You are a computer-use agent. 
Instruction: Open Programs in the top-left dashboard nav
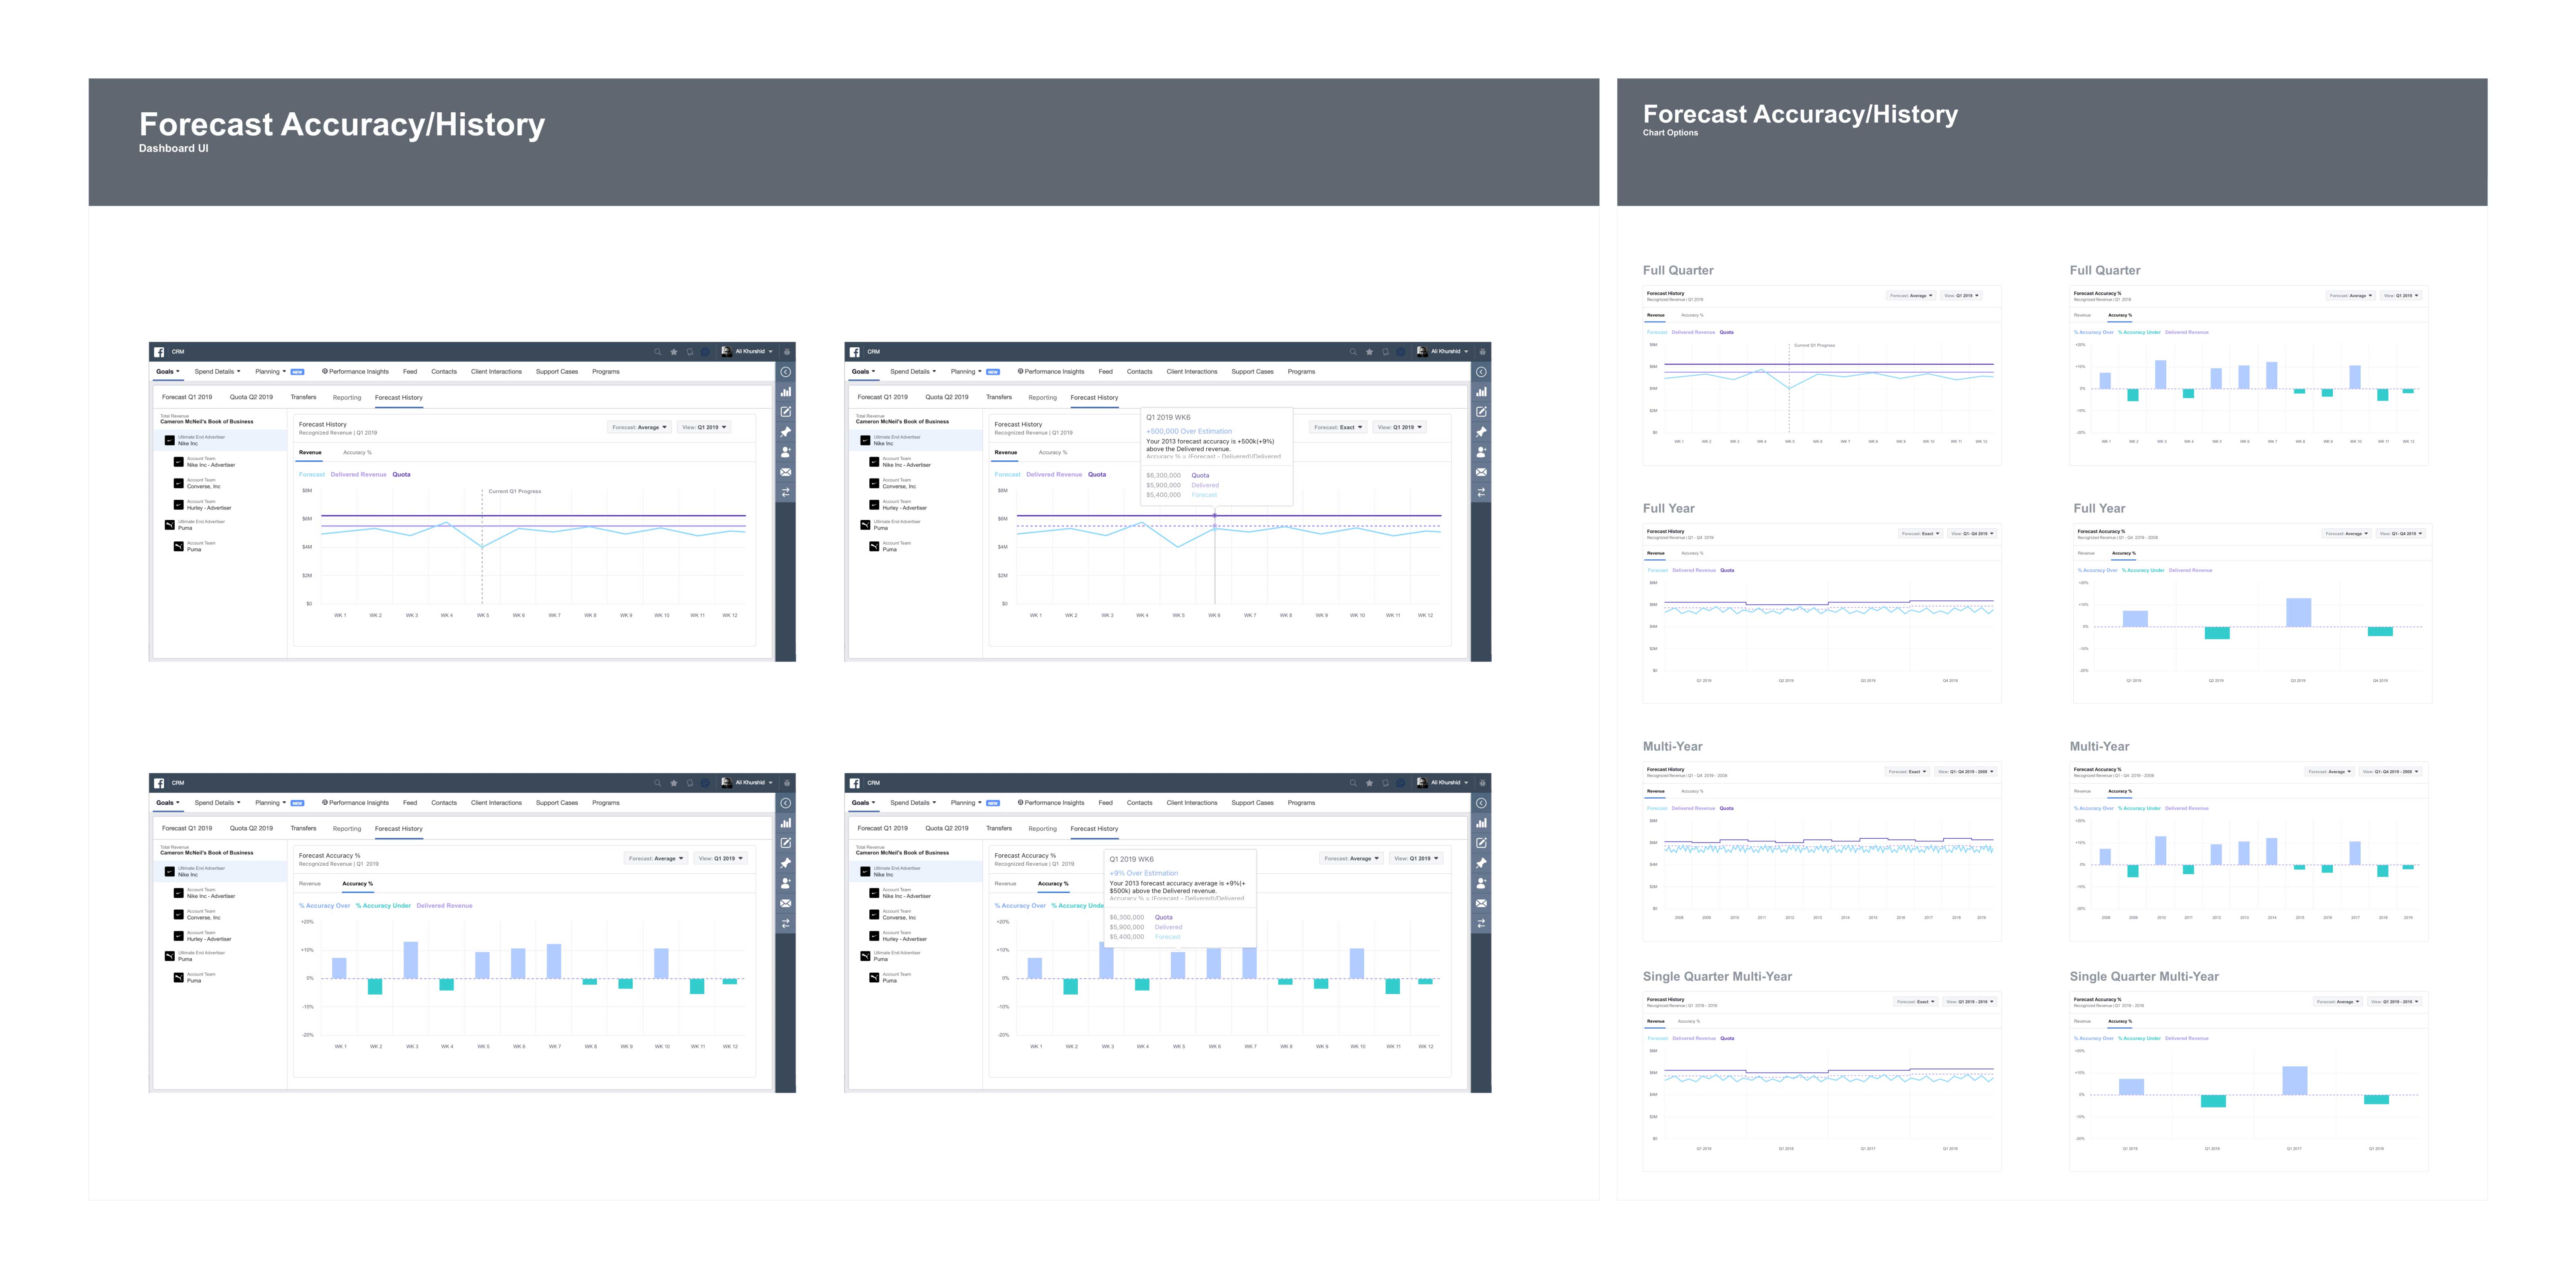(606, 372)
